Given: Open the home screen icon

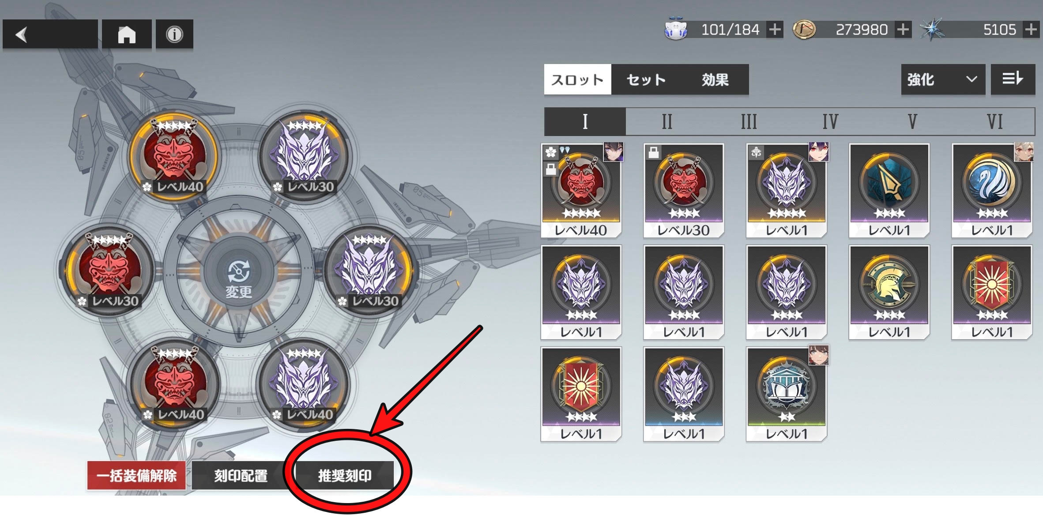Looking at the screenshot, I should (127, 34).
